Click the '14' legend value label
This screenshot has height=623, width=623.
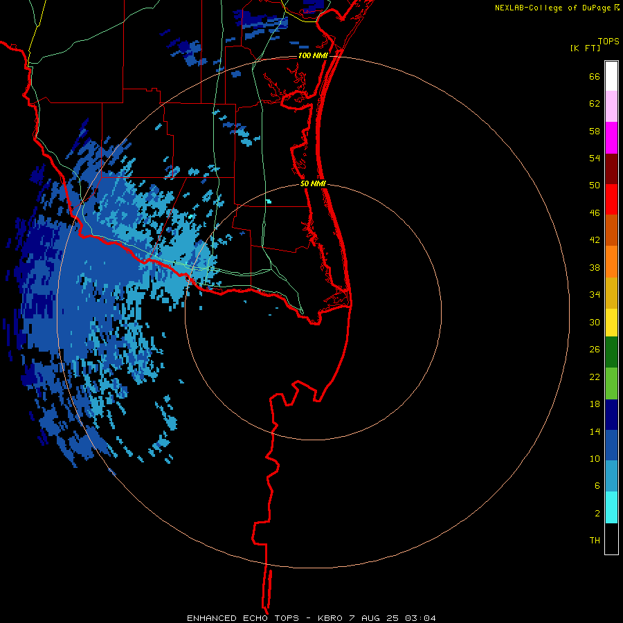pyautogui.click(x=595, y=431)
